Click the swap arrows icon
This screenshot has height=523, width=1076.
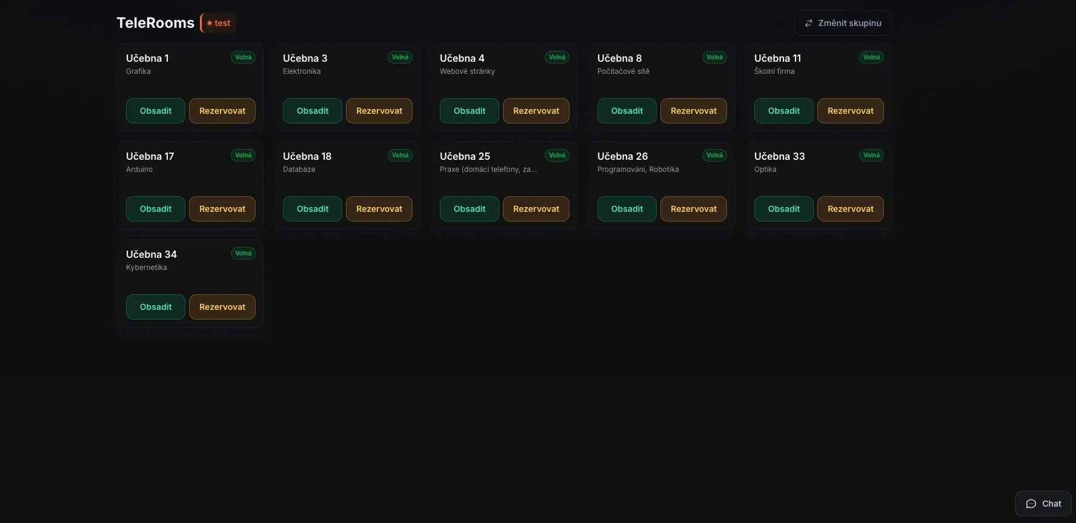point(808,23)
